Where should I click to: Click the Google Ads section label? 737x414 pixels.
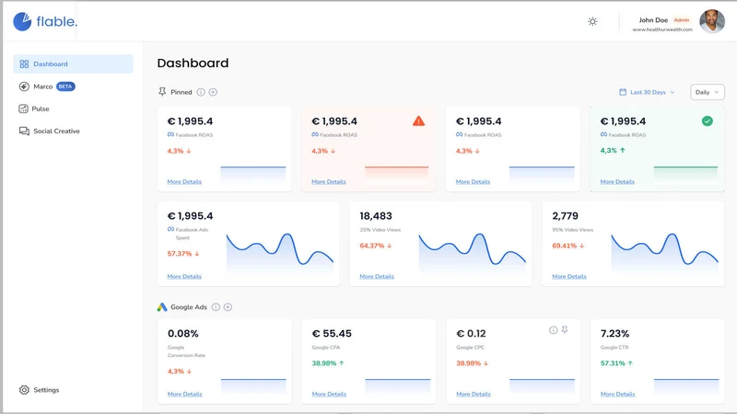click(x=189, y=307)
